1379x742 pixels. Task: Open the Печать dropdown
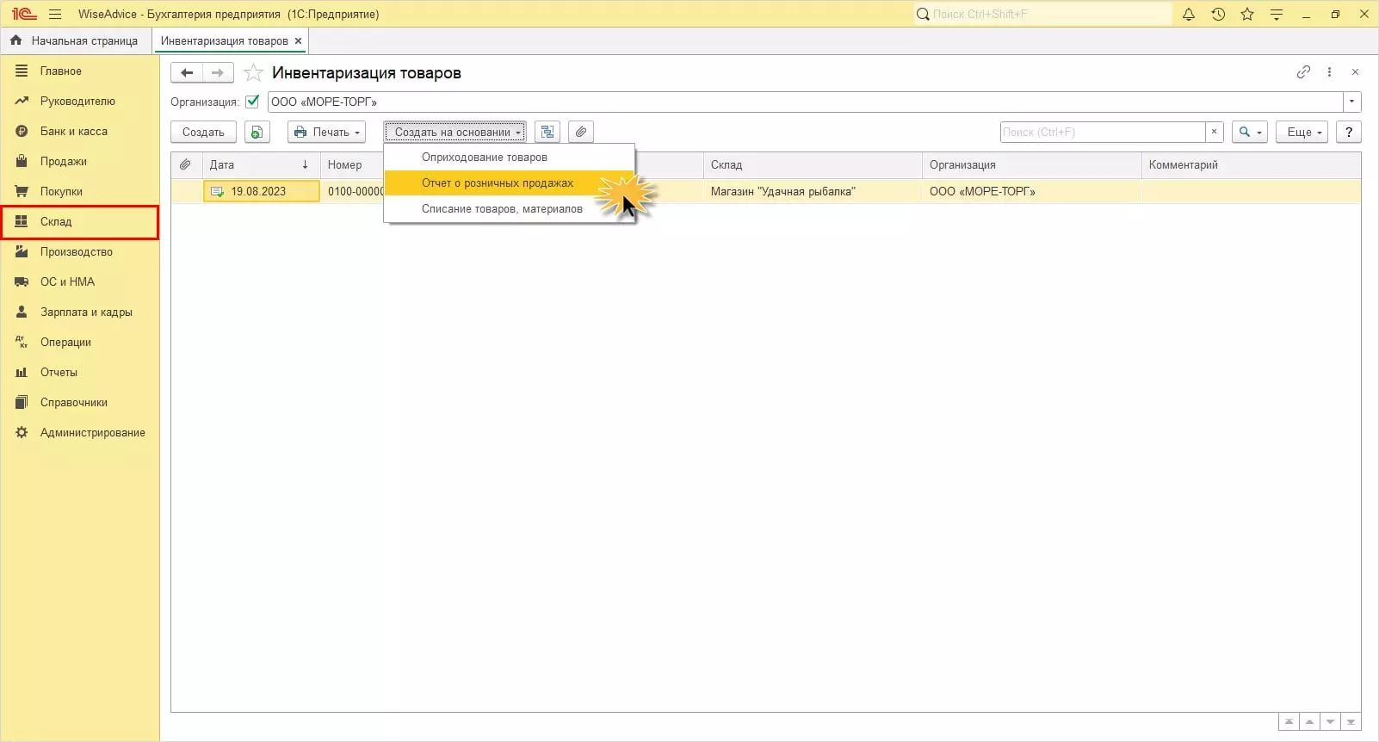(327, 132)
